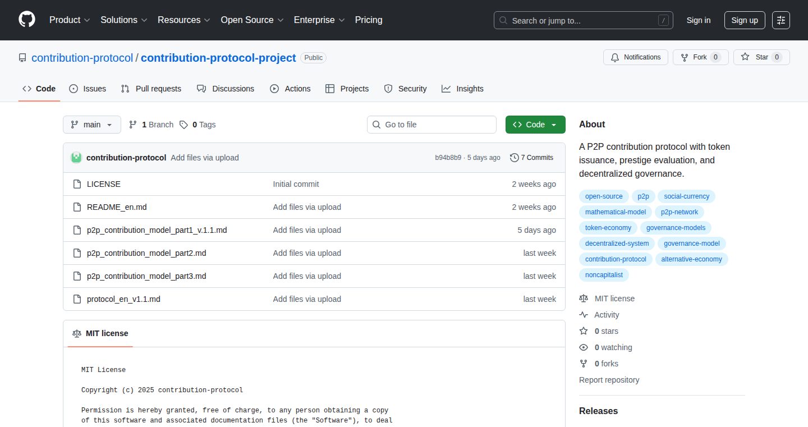This screenshot has height=427, width=808.
Task: Expand the Solutions menu
Action: click(124, 20)
